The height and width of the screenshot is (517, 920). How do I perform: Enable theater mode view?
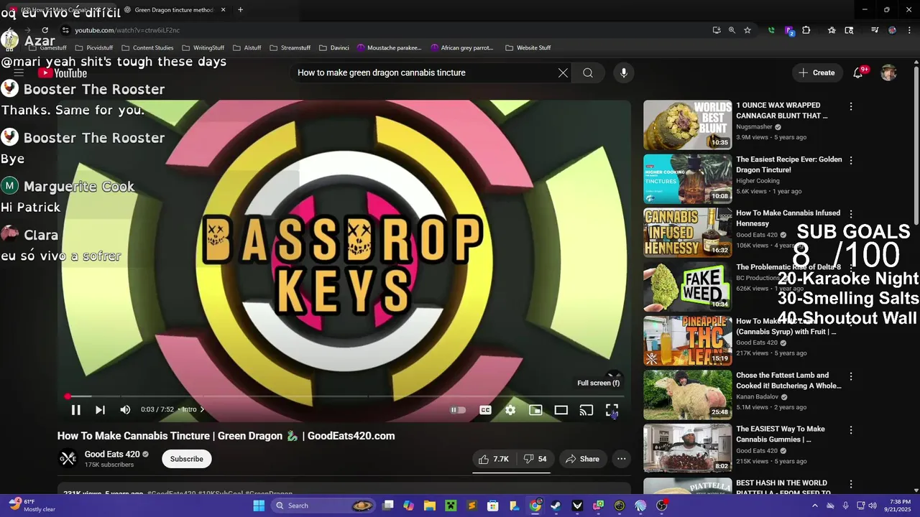click(561, 410)
